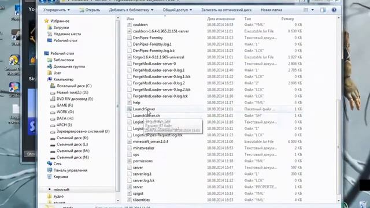
Task: Select ForgeModLoader-server-0.log.2 file
Action: (159, 83)
